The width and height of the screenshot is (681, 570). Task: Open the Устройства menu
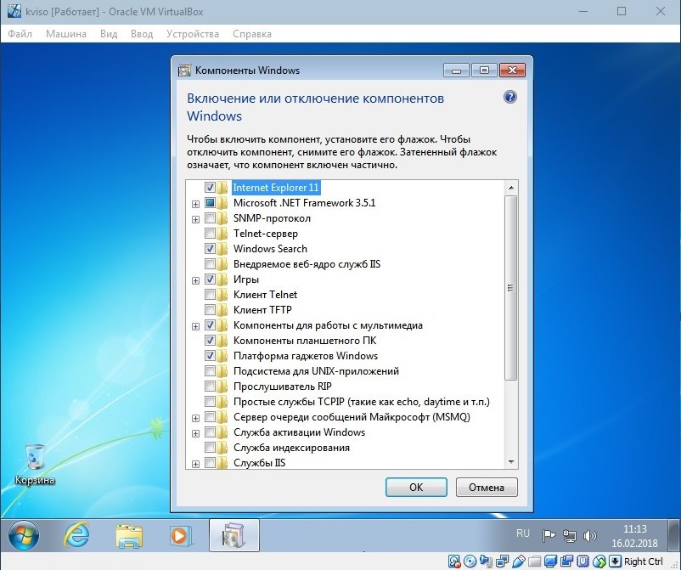tap(193, 34)
